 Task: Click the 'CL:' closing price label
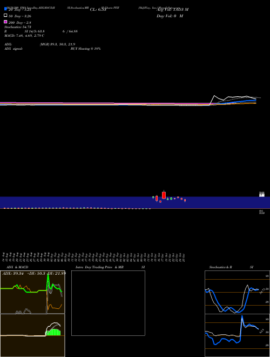[x=98, y=10]
